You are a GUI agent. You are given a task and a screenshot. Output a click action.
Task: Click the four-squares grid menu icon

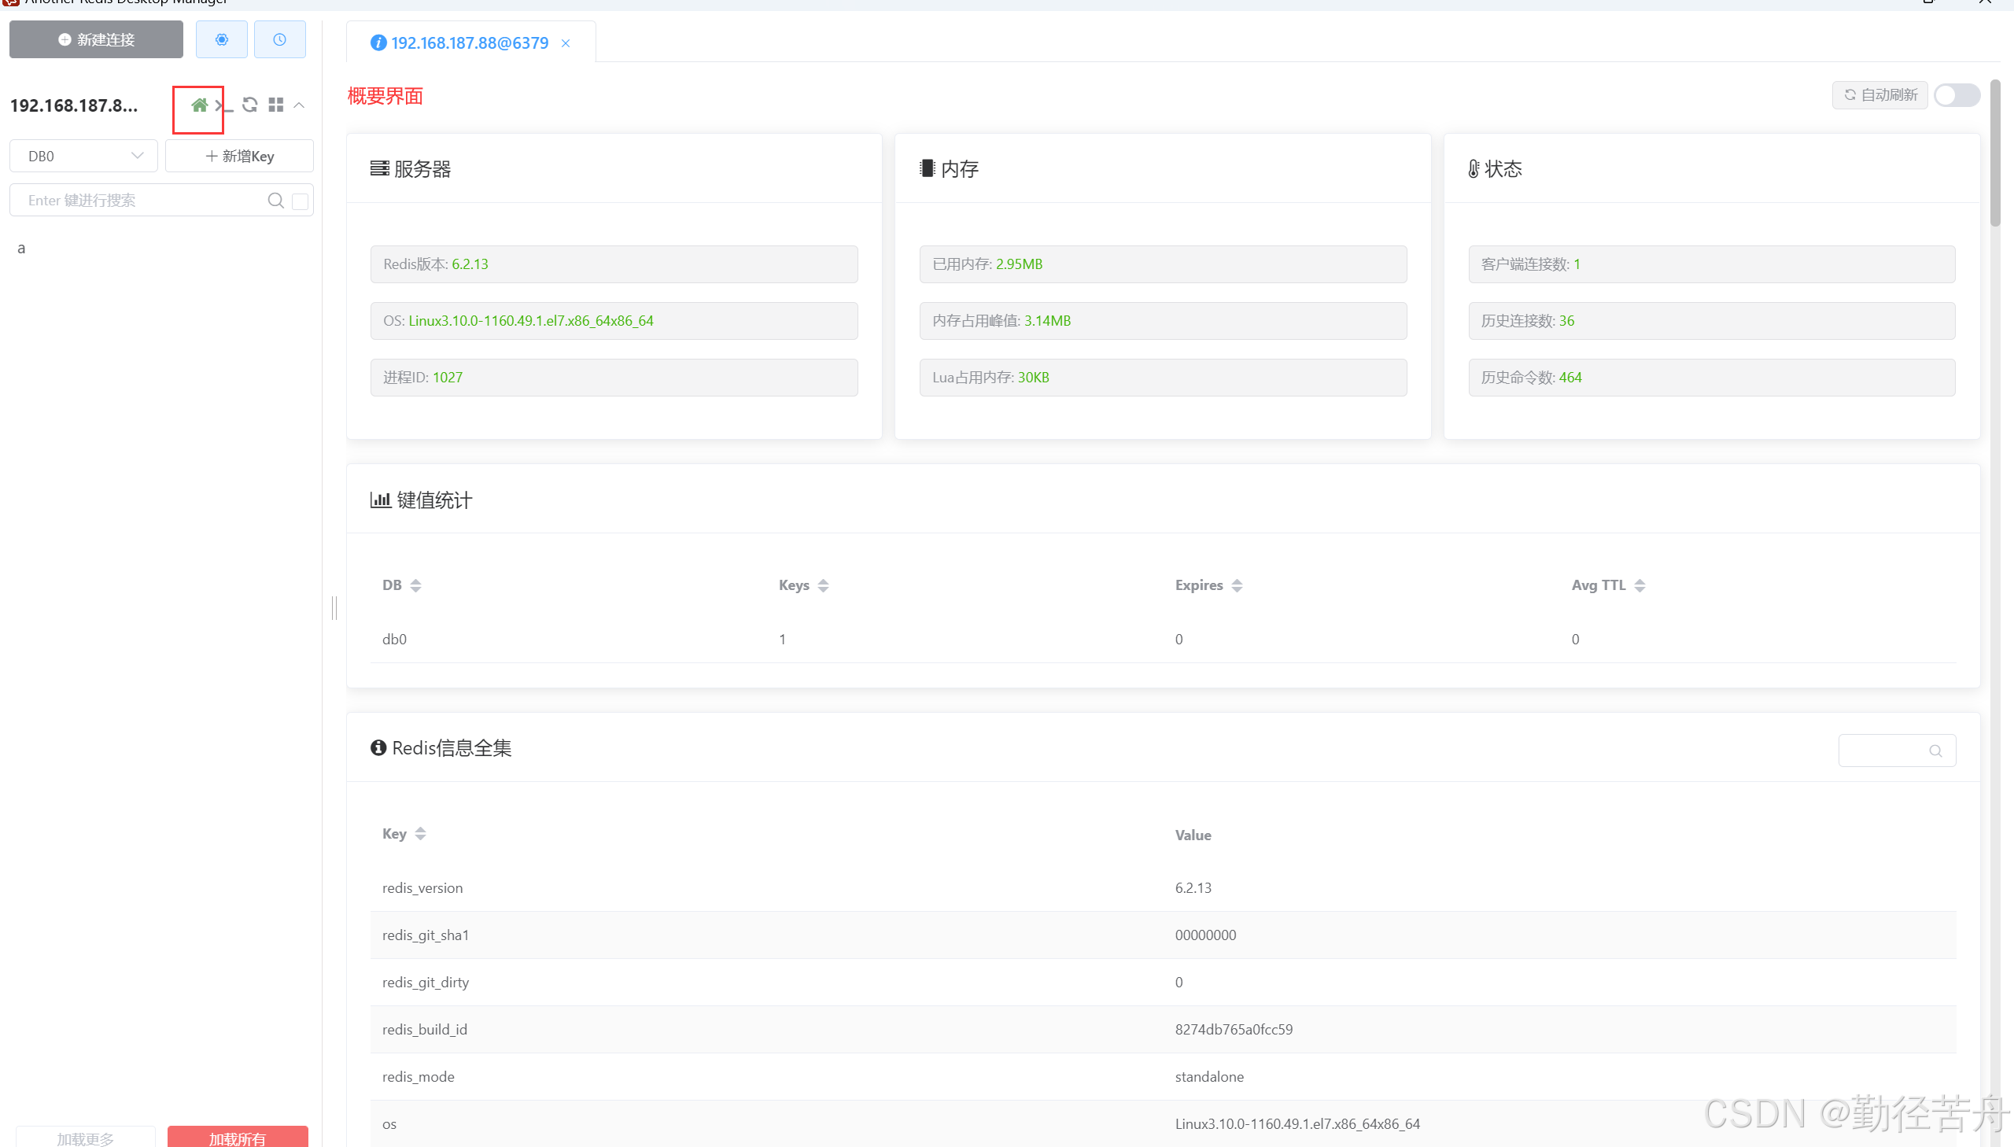click(x=275, y=105)
